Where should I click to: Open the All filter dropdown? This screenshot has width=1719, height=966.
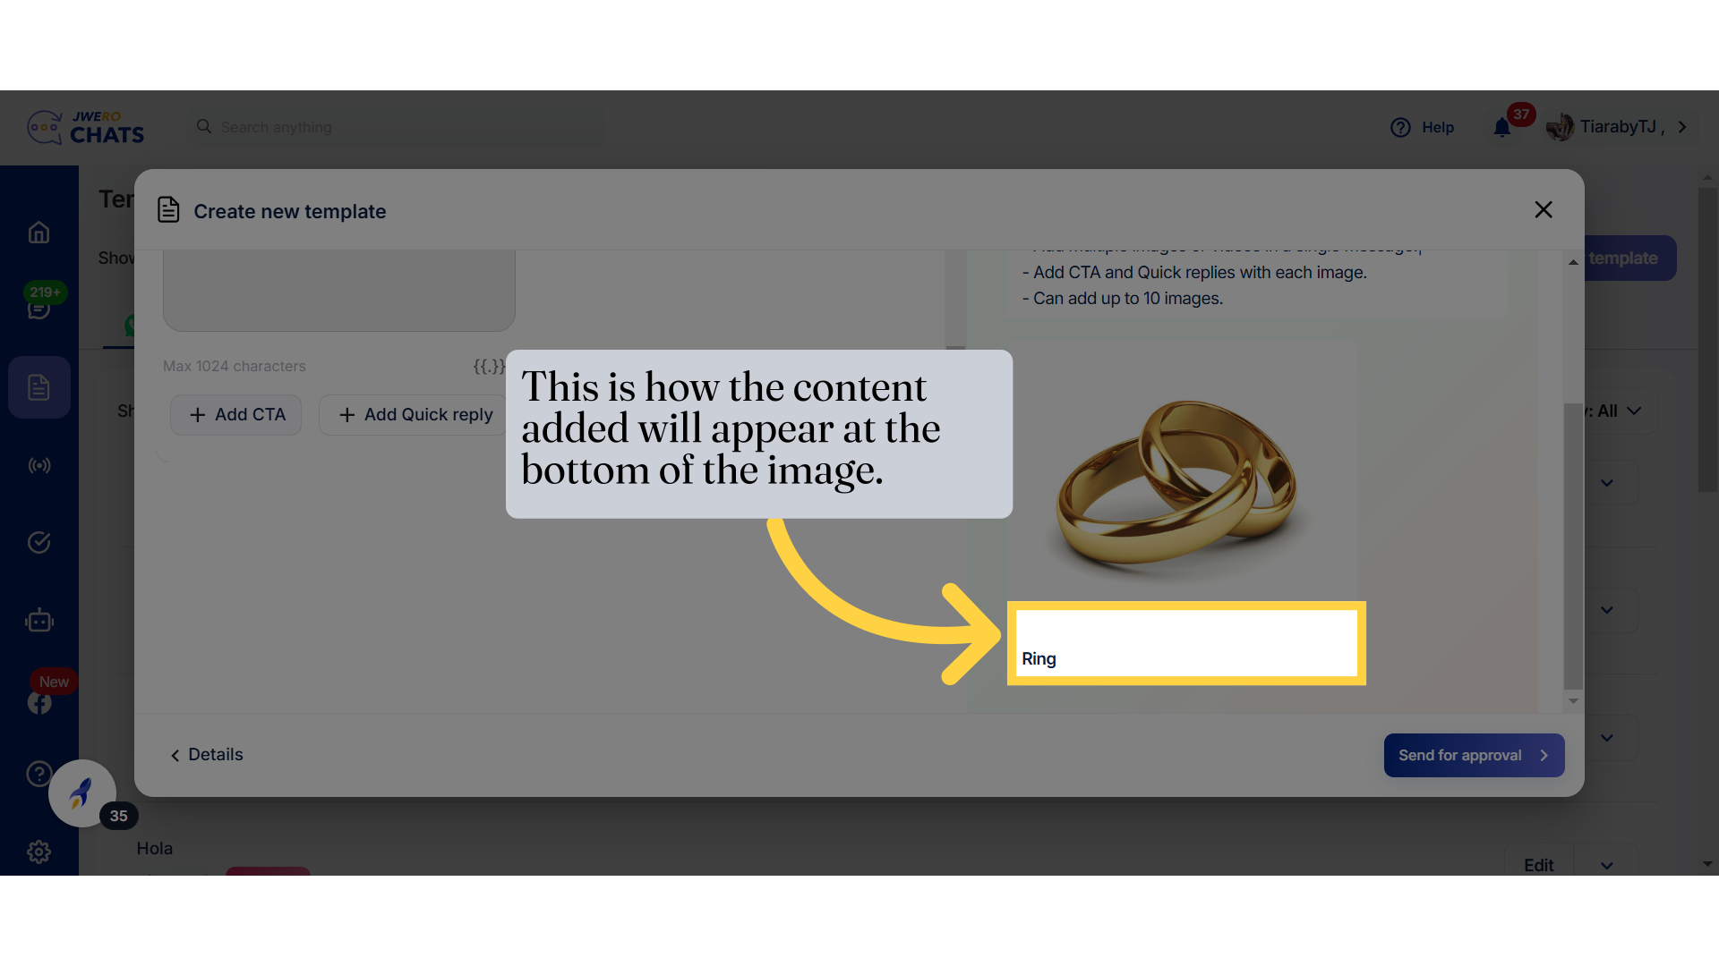1616,411
